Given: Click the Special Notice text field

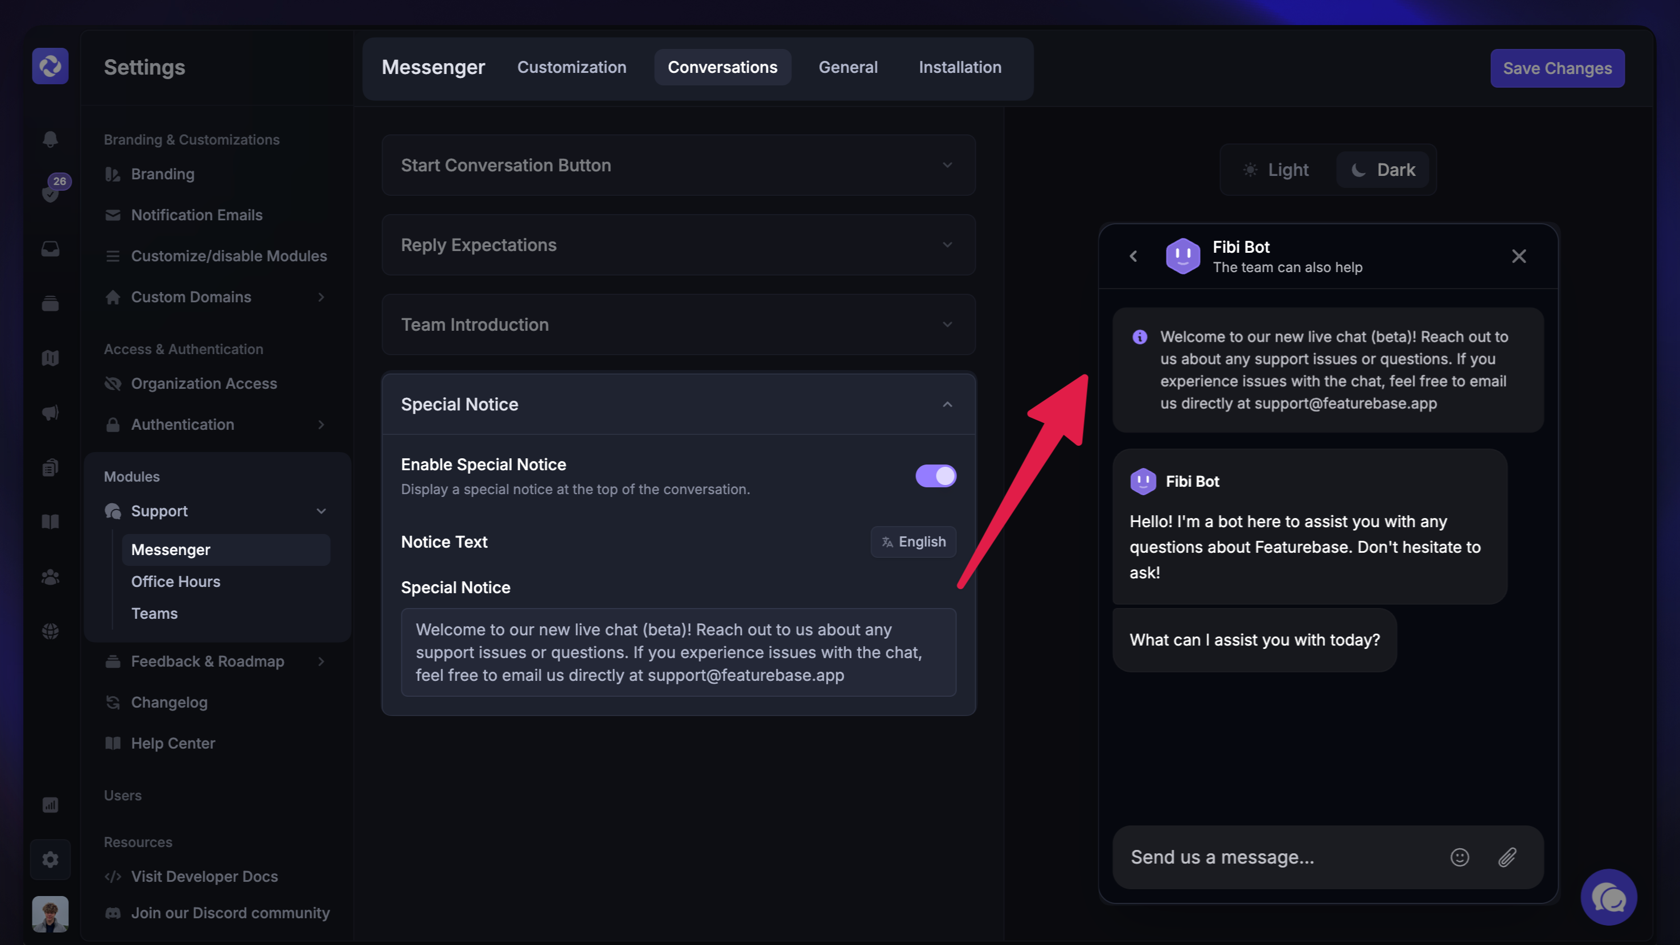Looking at the screenshot, I should point(678,652).
